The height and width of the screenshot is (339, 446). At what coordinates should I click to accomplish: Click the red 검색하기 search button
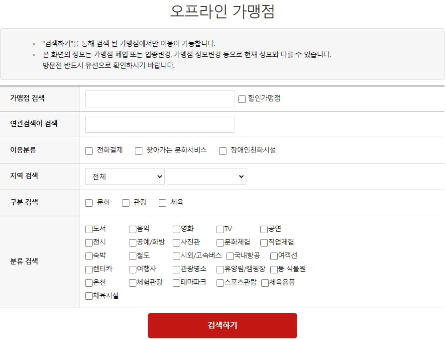click(223, 326)
